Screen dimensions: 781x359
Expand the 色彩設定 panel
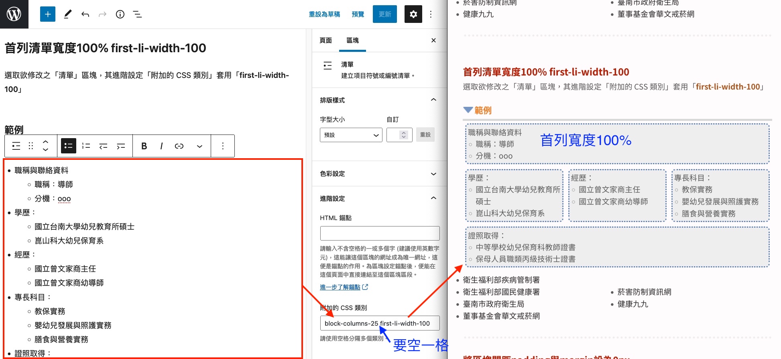[380, 173]
